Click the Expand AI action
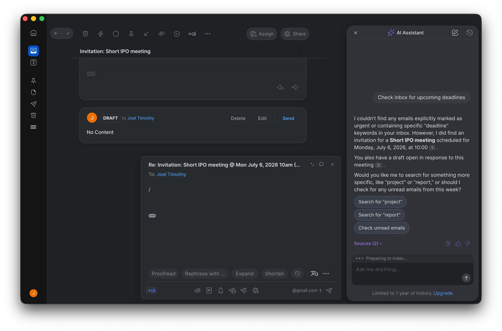Image resolution: width=502 pixels, height=331 pixels. click(x=245, y=274)
